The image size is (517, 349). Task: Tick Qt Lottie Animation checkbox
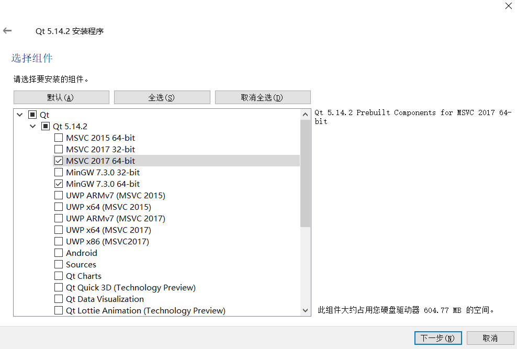pyautogui.click(x=59, y=311)
